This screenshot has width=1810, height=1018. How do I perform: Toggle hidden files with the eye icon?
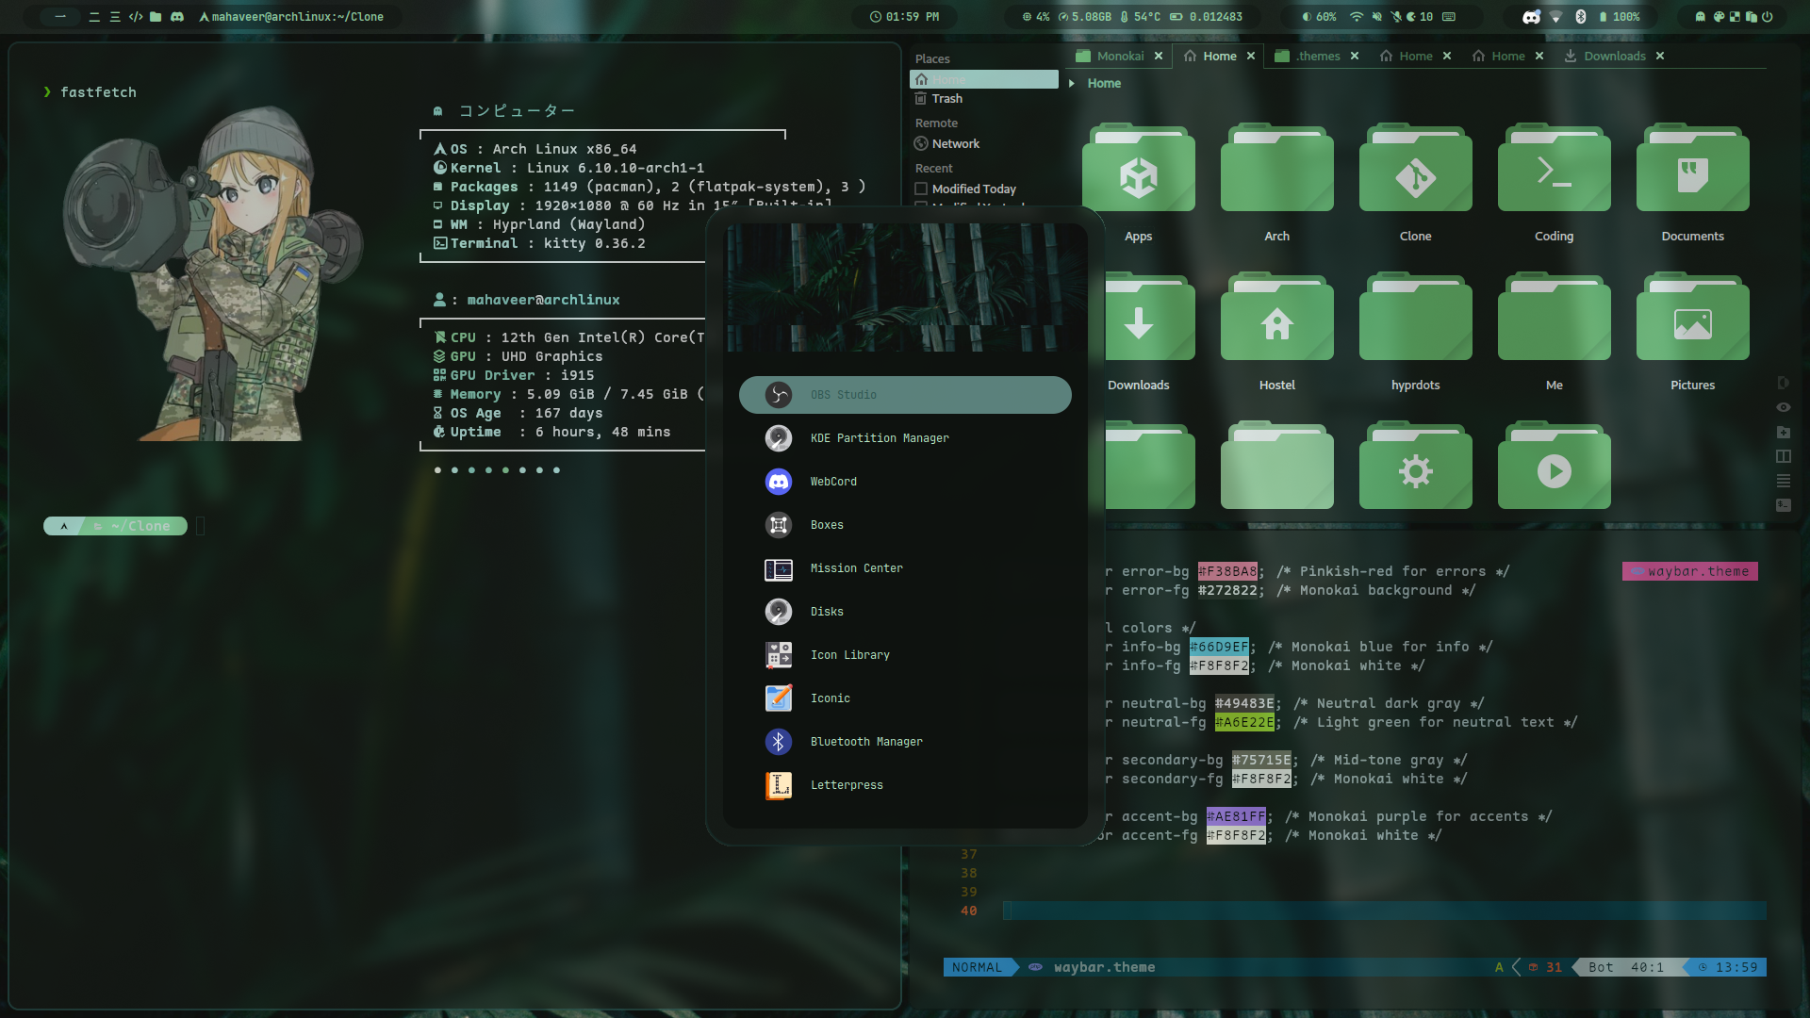(1783, 407)
